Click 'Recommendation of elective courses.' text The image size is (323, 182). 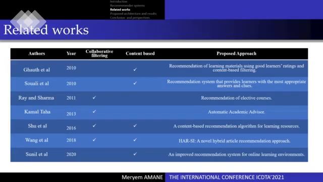point(236,98)
